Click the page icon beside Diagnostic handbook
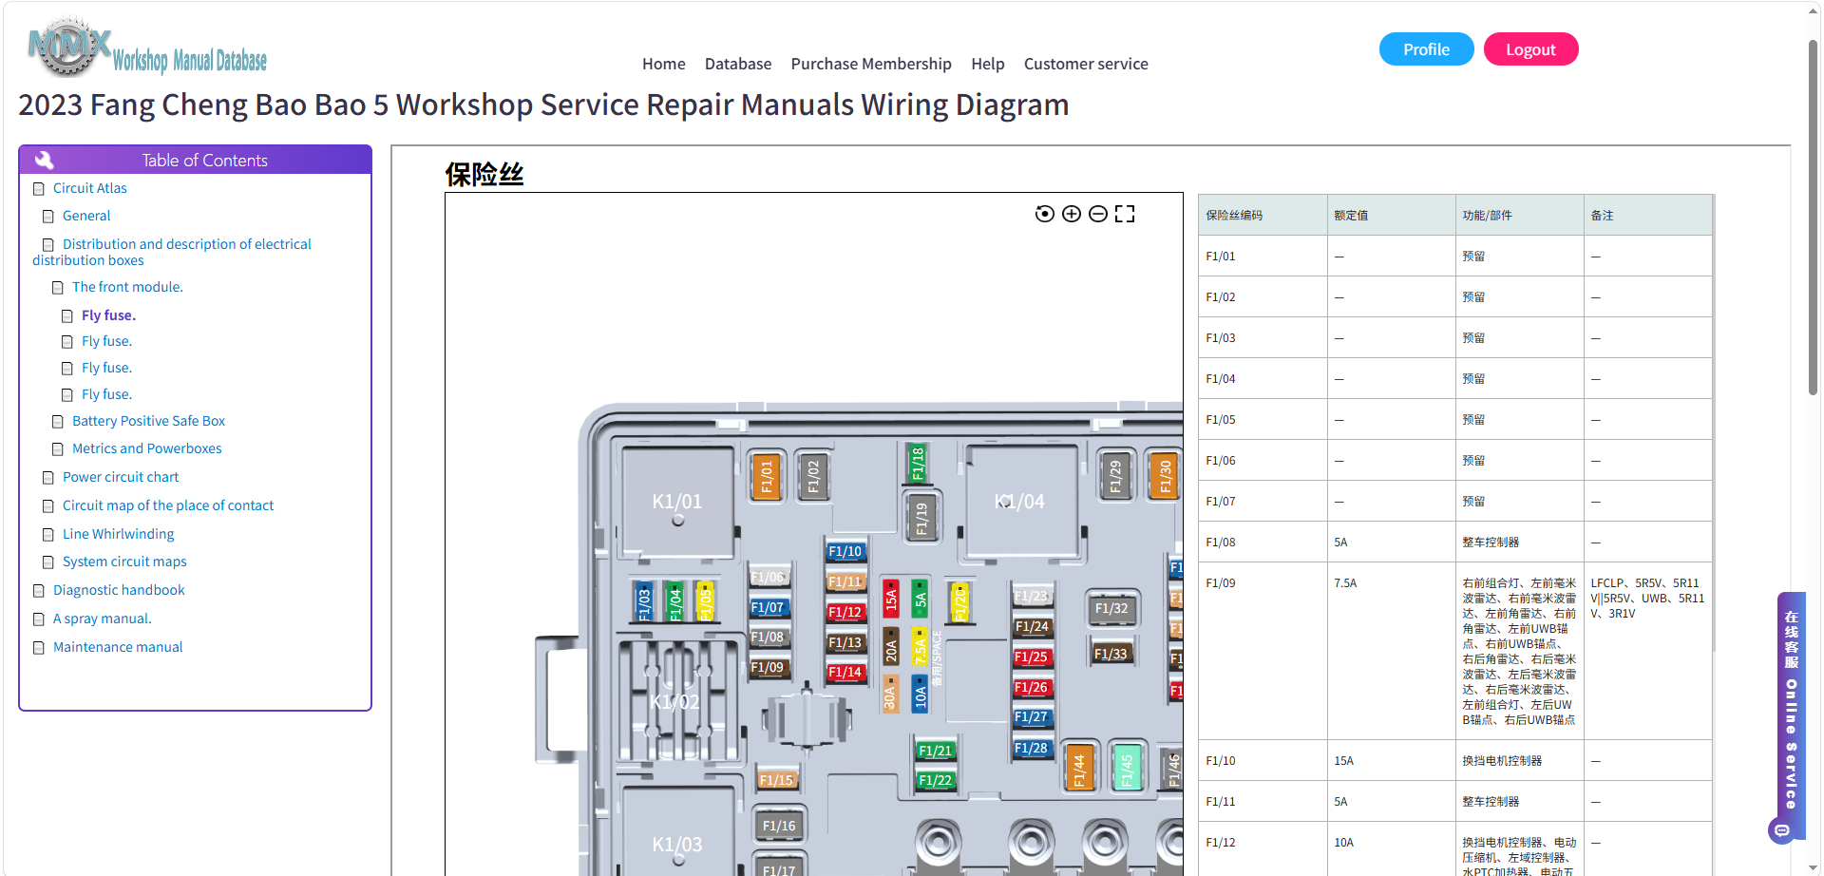 (39, 591)
